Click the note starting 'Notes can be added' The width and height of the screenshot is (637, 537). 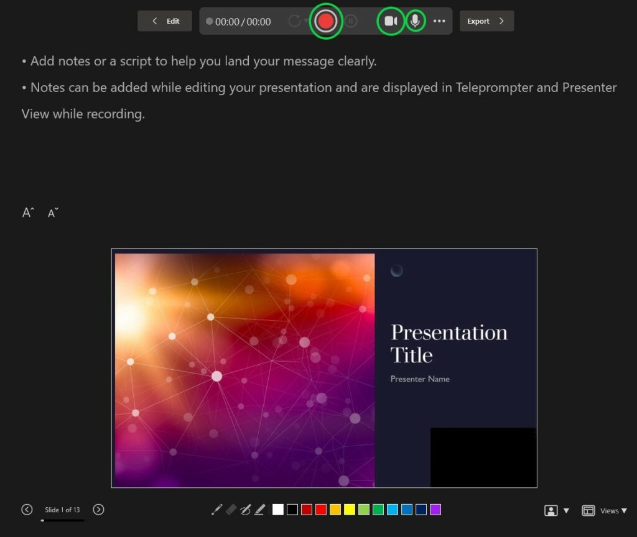tap(319, 101)
